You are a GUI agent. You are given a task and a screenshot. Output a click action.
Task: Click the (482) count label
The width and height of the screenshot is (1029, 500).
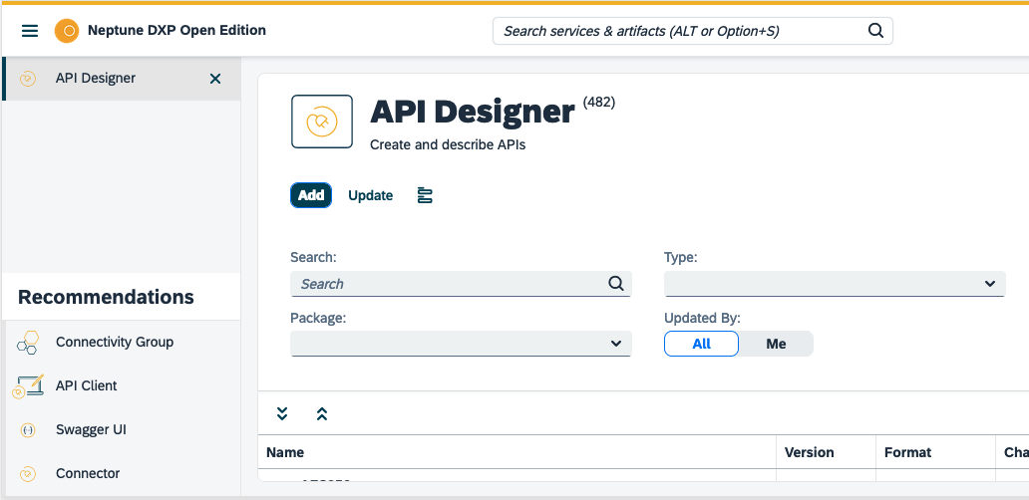click(x=599, y=103)
